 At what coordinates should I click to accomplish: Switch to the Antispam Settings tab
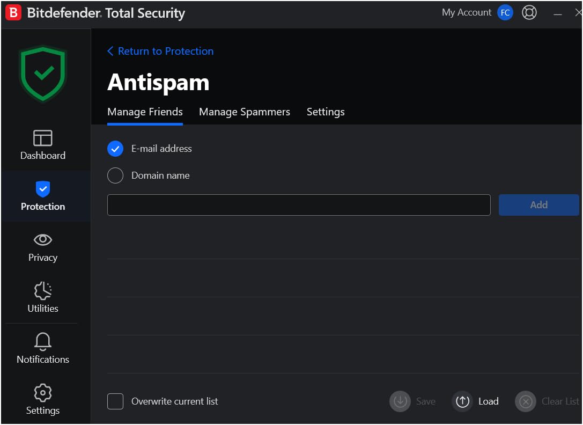click(x=326, y=112)
